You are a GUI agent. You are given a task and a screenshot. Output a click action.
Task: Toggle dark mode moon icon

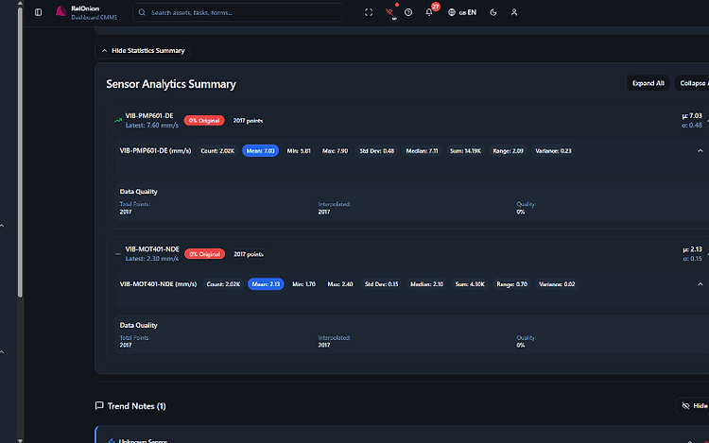493,12
